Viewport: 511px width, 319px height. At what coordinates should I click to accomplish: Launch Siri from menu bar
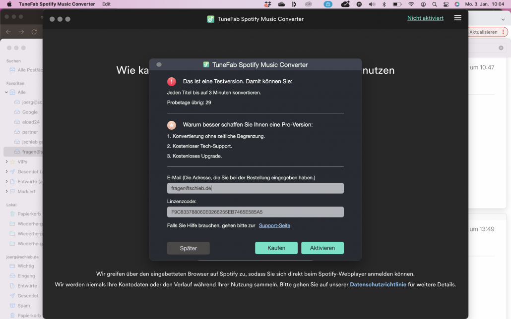coord(457,4)
